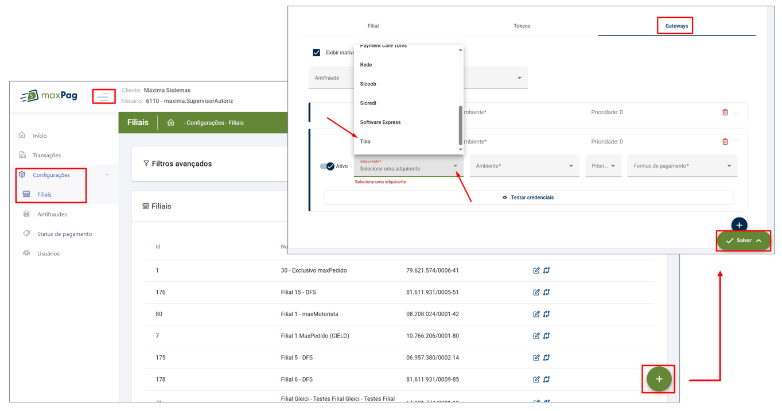
Task: Click the Salvar button
Action: point(743,241)
